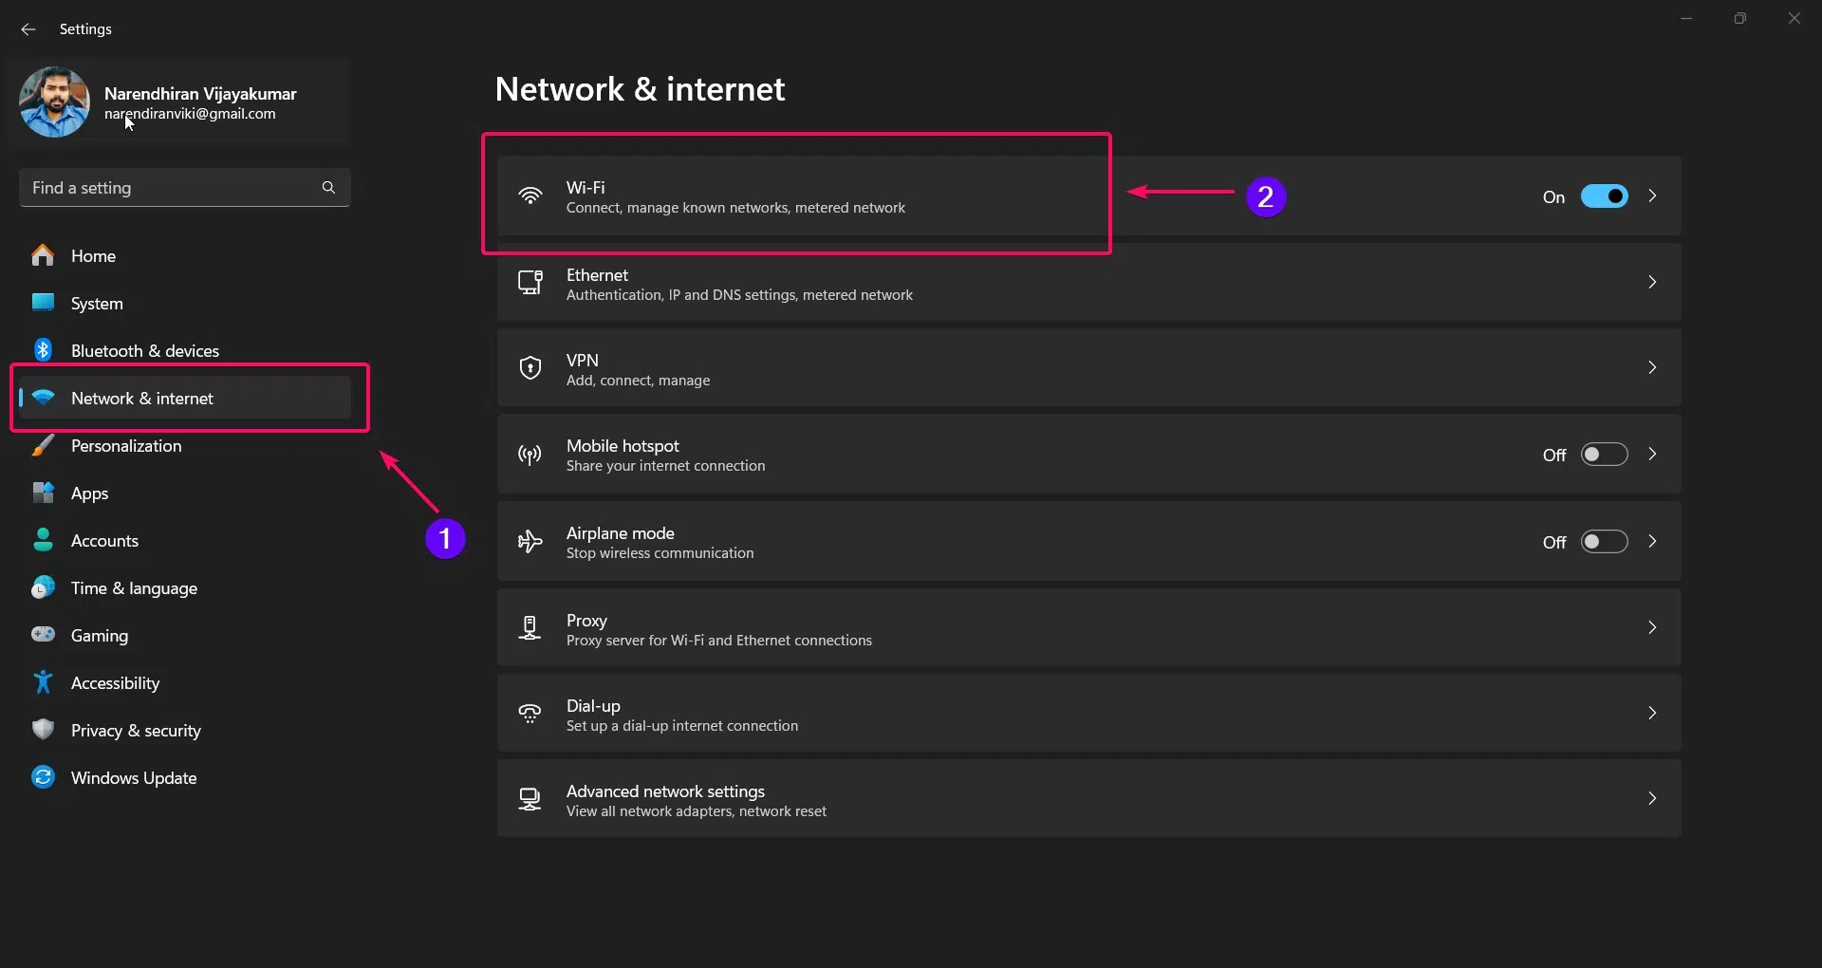Click the Airplane mode plane icon
The image size is (1822, 968).
pos(530,541)
